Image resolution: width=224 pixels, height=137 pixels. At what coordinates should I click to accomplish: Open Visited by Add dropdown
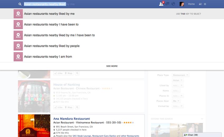tap(178, 106)
